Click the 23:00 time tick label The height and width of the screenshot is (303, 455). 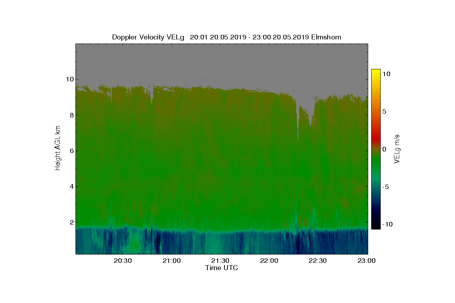[x=366, y=261]
